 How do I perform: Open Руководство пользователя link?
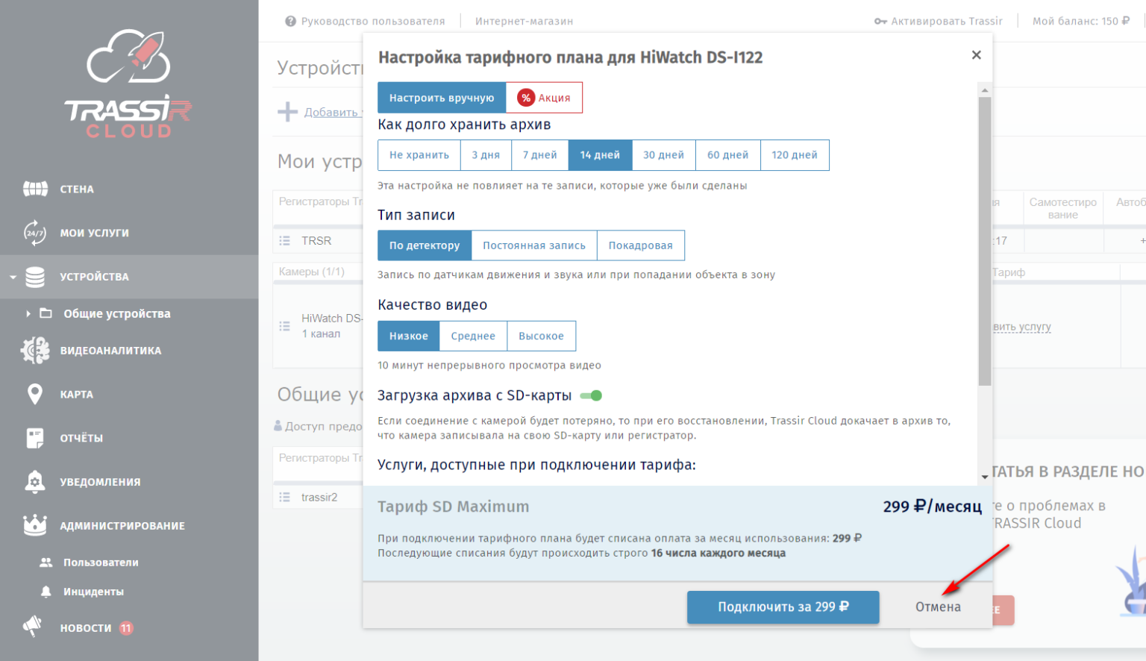[x=373, y=21]
